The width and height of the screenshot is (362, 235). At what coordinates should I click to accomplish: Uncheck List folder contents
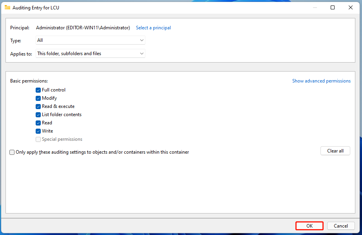[38, 115]
